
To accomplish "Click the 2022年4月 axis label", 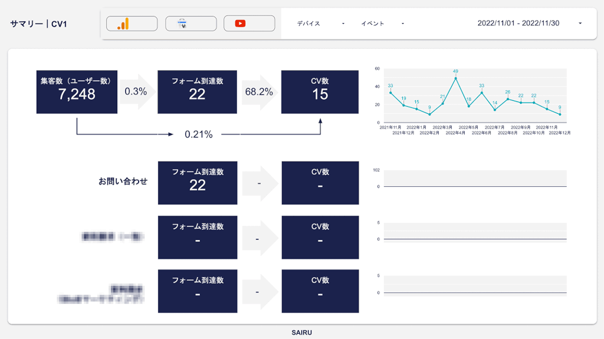I will (455, 133).
